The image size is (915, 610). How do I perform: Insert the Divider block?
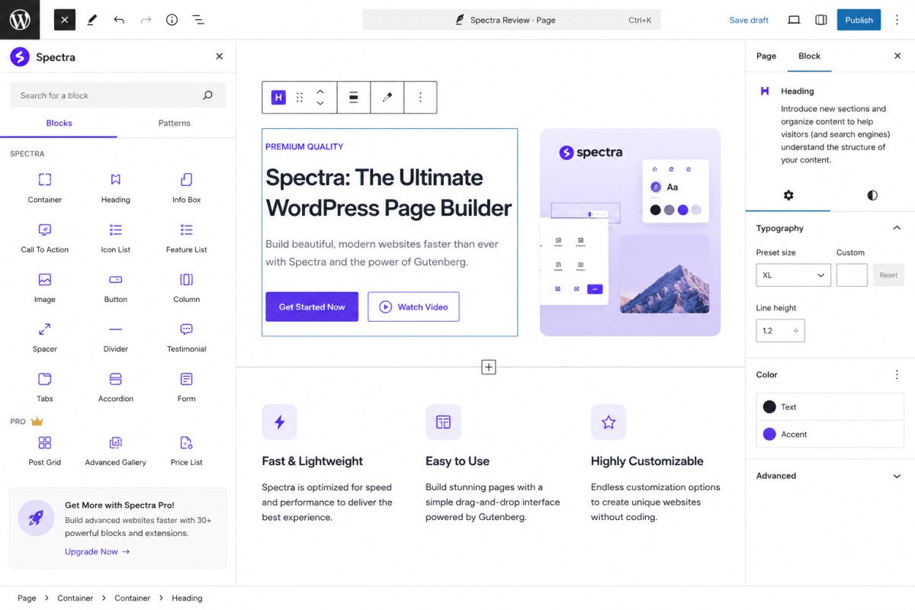115,337
